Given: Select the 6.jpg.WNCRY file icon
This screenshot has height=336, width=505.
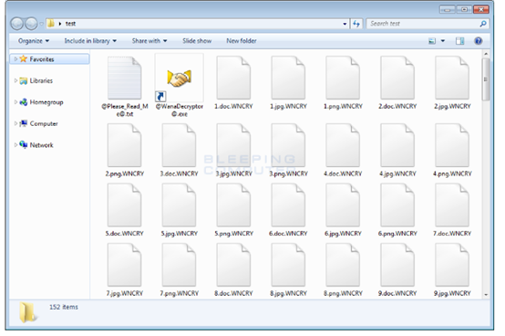Looking at the screenshot, I should click(x=343, y=205).
